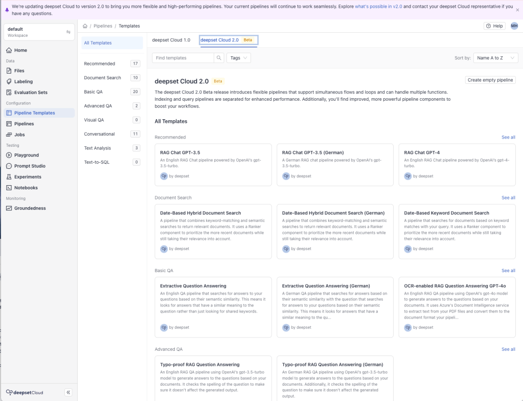Screen dimensions: 523x401
Task: Filter by Recommended category
Action: tap(112, 64)
